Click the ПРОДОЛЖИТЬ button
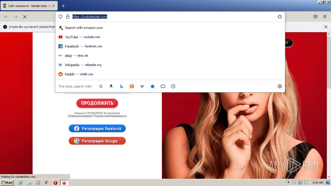The width and height of the screenshot is (331, 186). pyautogui.click(x=97, y=103)
